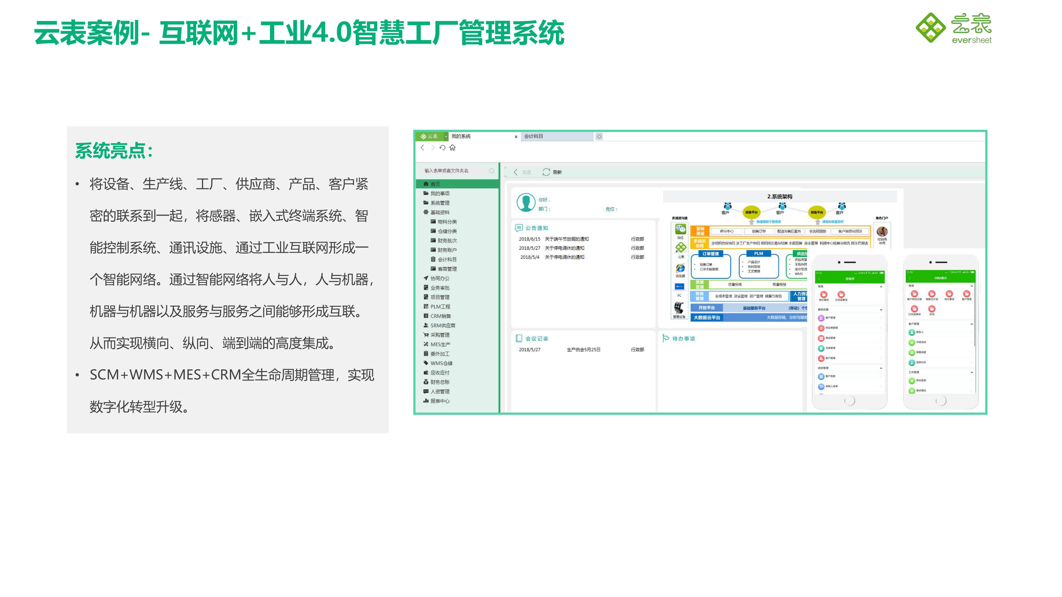Image resolution: width=1062 pixels, height=597 pixels.
Task: Add a new tab with the plus button
Action: 599,136
